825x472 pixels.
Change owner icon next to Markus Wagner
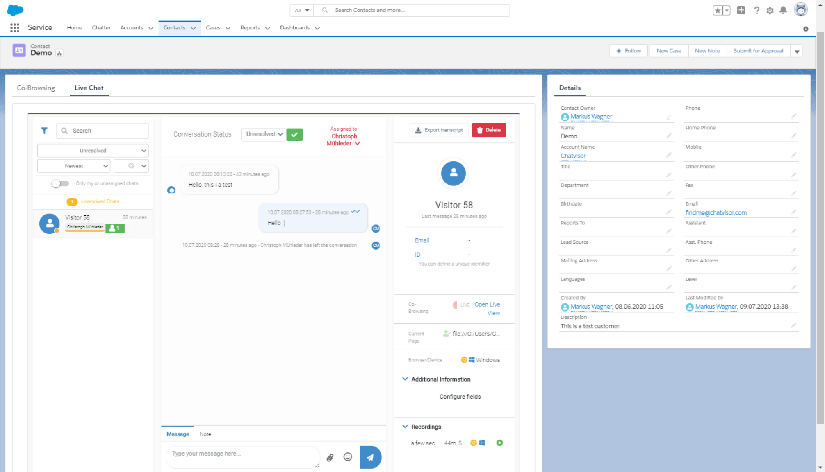coord(669,117)
